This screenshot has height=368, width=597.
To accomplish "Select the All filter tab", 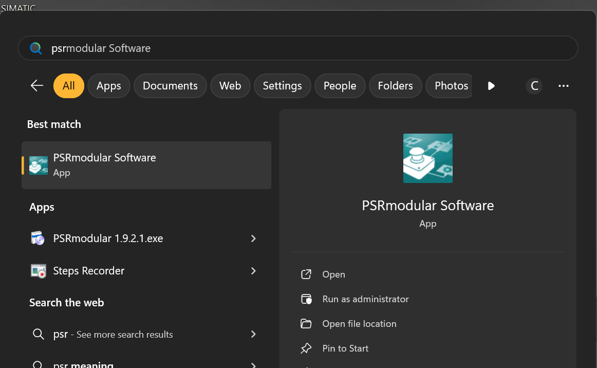I will (x=68, y=86).
